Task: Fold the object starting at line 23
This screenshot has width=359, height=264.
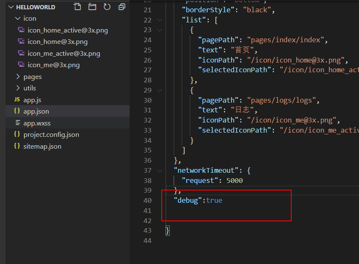Action: point(160,30)
